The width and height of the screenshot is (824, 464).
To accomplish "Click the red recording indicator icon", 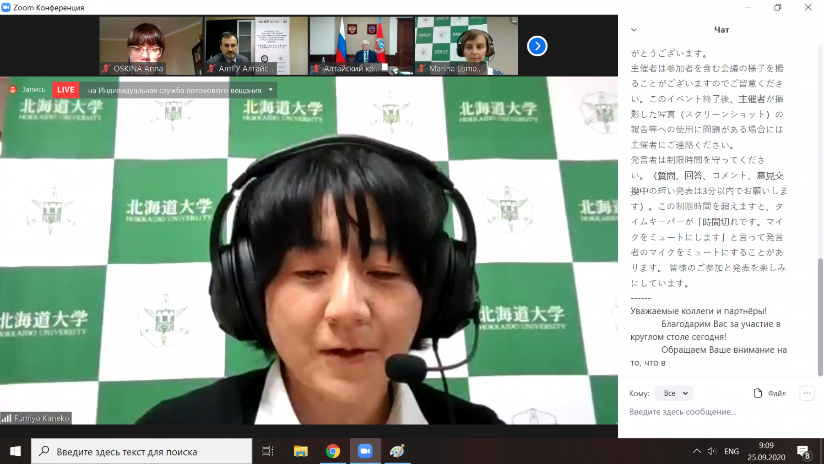I will pos(13,89).
